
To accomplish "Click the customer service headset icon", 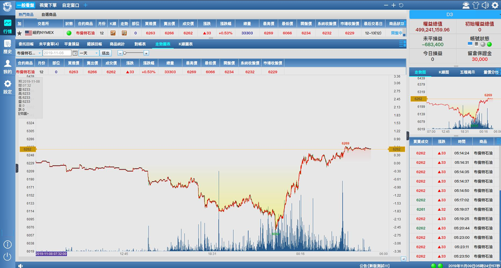I will (x=466, y=5).
